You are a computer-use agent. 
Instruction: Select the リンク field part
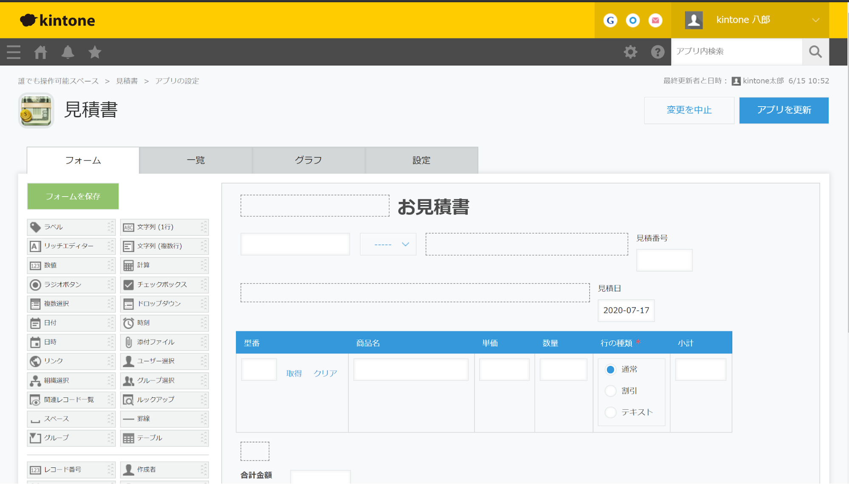(x=71, y=361)
